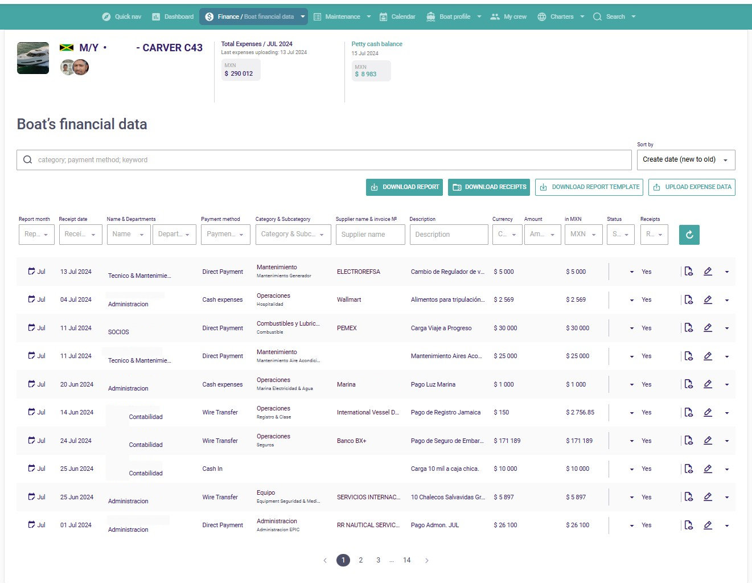Go to page 14 of results
Screen dimensions: 752x583
point(406,560)
